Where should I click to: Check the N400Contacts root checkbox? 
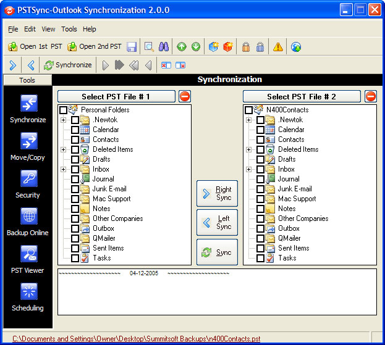pos(248,110)
